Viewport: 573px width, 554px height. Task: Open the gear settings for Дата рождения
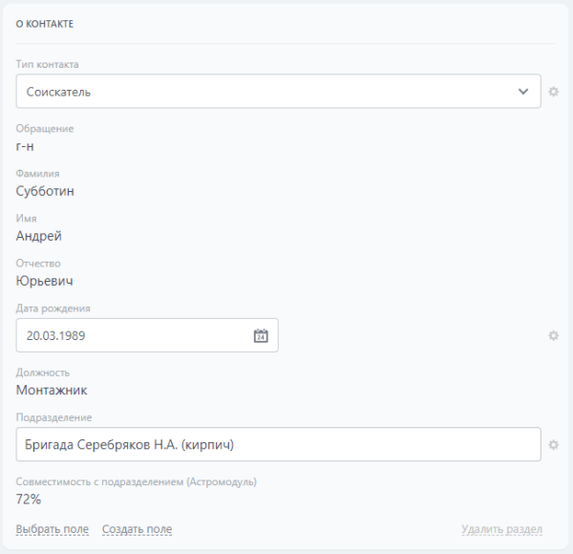tap(553, 335)
